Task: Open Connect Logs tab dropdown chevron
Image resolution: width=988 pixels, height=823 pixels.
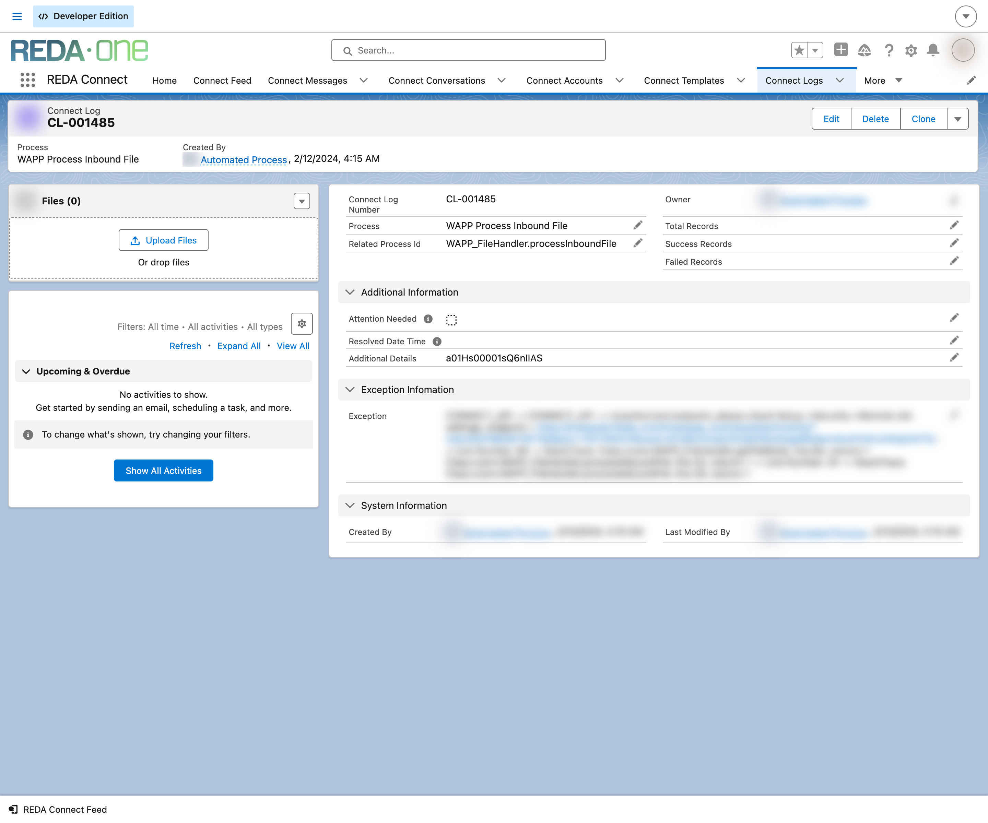Action: tap(839, 81)
